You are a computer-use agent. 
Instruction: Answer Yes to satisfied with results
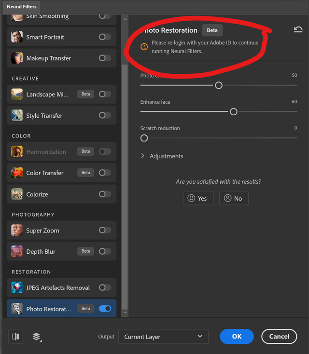point(198,198)
